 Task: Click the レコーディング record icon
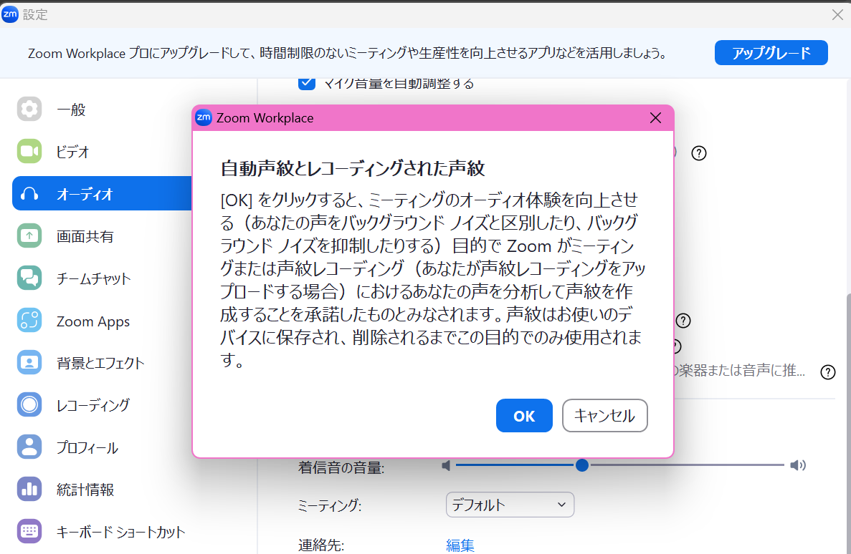[x=29, y=405]
